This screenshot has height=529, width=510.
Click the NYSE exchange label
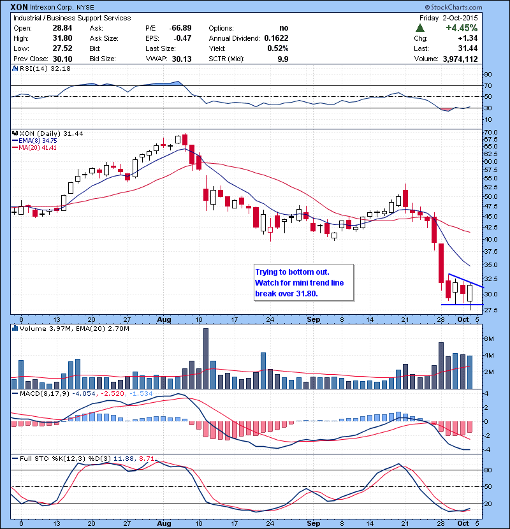pos(85,8)
